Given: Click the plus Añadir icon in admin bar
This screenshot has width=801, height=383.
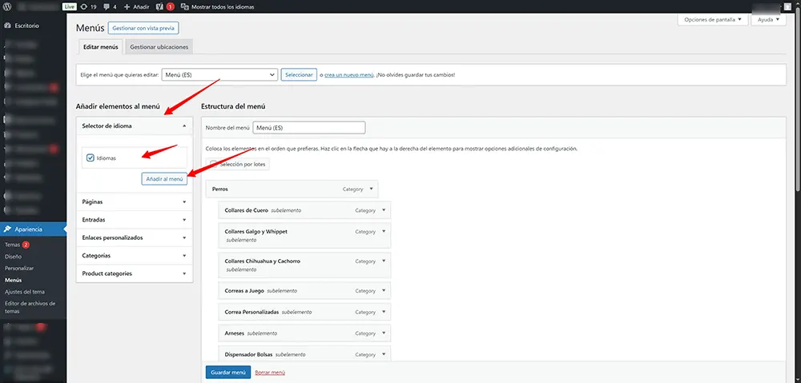Looking at the screenshot, I should [x=127, y=6].
